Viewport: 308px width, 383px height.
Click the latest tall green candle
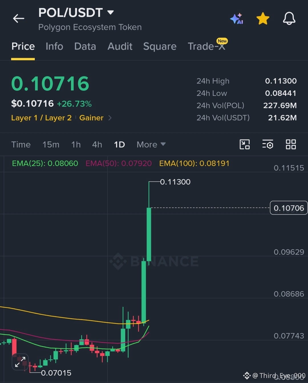click(x=149, y=234)
